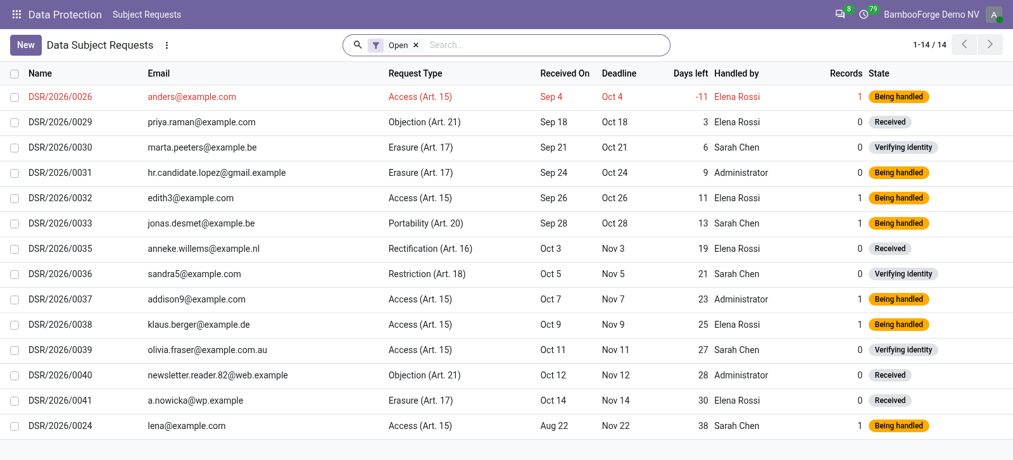This screenshot has height=460, width=1013.
Task: Sort by the Received On column header
Action: (565, 73)
